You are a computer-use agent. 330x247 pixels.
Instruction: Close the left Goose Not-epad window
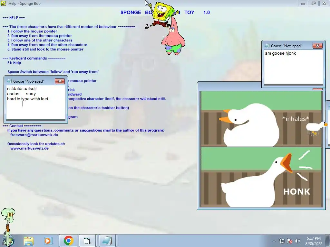click(60, 81)
